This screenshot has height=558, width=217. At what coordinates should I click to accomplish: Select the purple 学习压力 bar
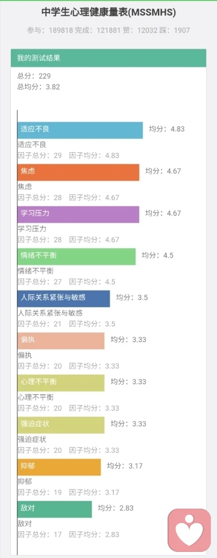pos(78,214)
